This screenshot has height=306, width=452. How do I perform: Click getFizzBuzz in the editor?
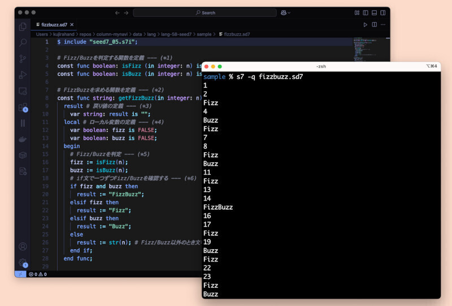[x=136, y=98]
